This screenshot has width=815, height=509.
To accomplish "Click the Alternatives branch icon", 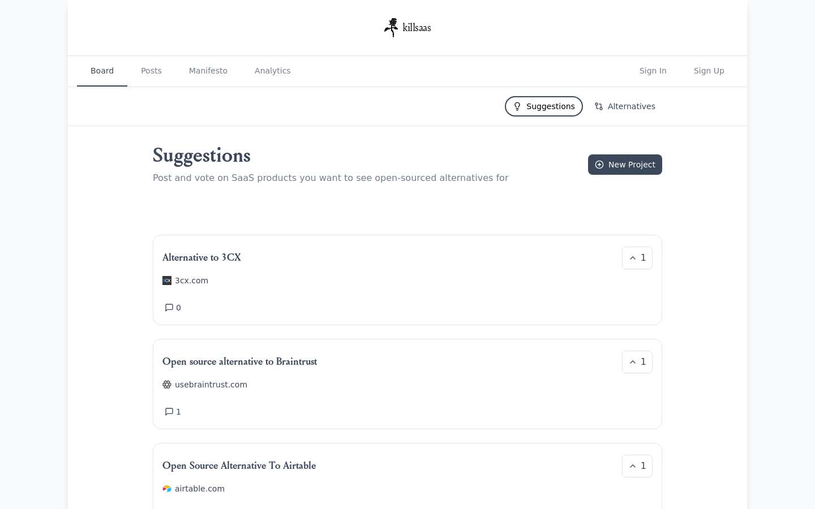I will [x=599, y=106].
